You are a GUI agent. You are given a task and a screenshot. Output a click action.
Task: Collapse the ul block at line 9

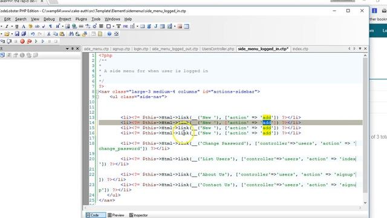tap(97, 97)
